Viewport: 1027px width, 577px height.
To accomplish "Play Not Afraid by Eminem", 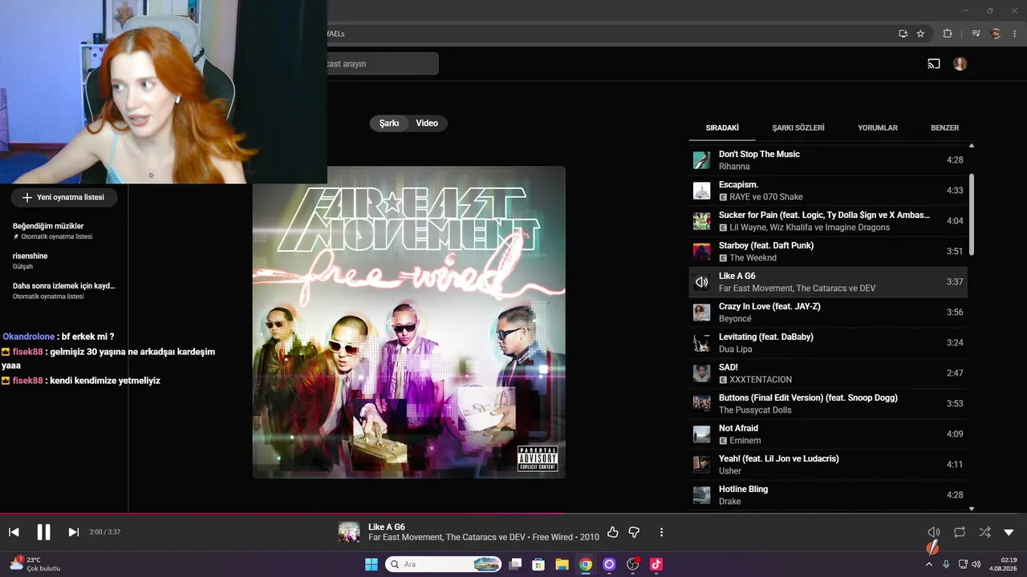I will pyautogui.click(x=828, y=434).
